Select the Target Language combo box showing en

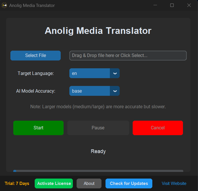pos(95,73)
